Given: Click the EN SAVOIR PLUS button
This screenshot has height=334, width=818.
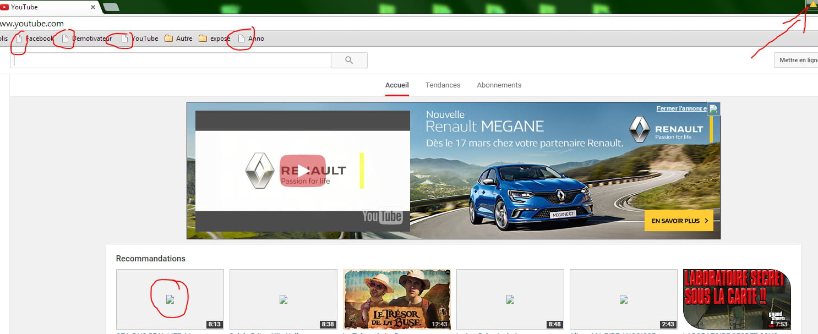Looking at the screenshot, I should tap(679, 221).
